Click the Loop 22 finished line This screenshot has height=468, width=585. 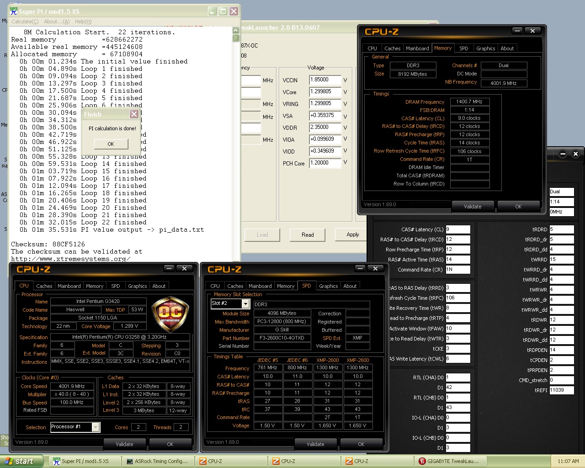click(x=83, y=223)
